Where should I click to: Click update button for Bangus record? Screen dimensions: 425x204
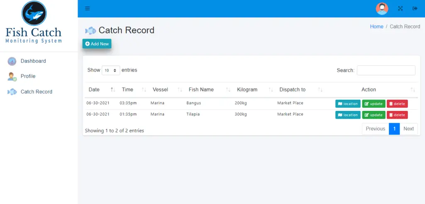click(374, 104)
